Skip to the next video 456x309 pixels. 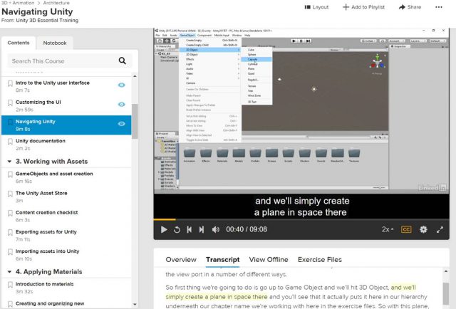202,230
